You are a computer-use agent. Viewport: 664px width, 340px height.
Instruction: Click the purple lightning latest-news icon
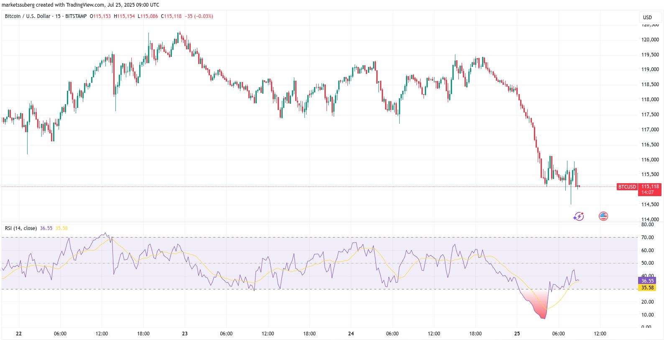click(578, 216)
